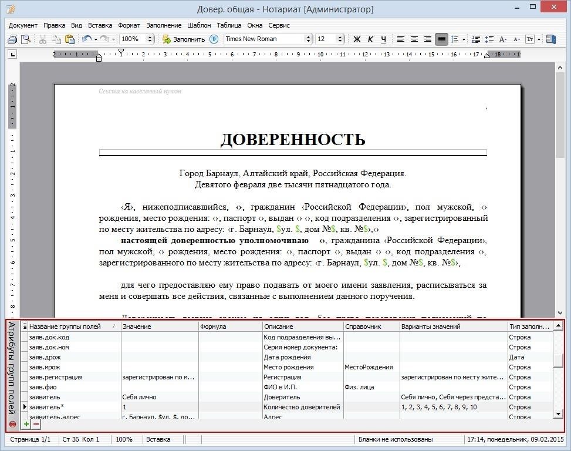The height and width of the screenshot is (451, 571).
Task: Click the Значение column header
Action: point(160,327)
